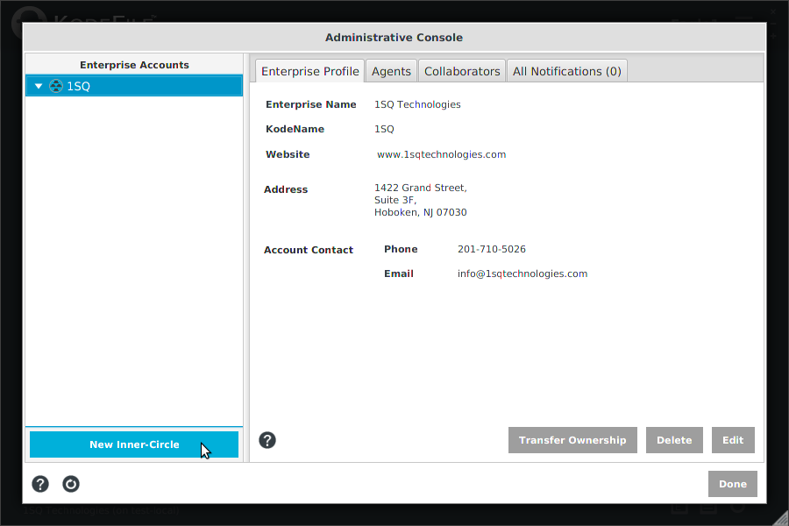The image size is (789, 526).
Task: Select the 1SQ account row label
Action: (x=79, y=86)
